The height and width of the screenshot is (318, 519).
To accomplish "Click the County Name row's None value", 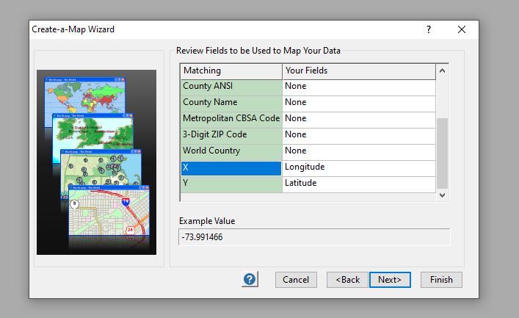I will point(358,103).
